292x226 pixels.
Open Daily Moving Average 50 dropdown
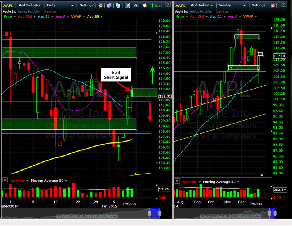pyautogui.click(x=66, y=181)
